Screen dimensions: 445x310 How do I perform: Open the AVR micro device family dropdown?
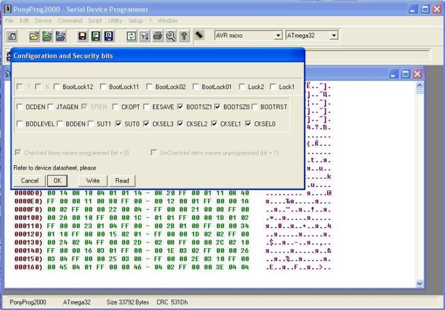click(279, 36)
